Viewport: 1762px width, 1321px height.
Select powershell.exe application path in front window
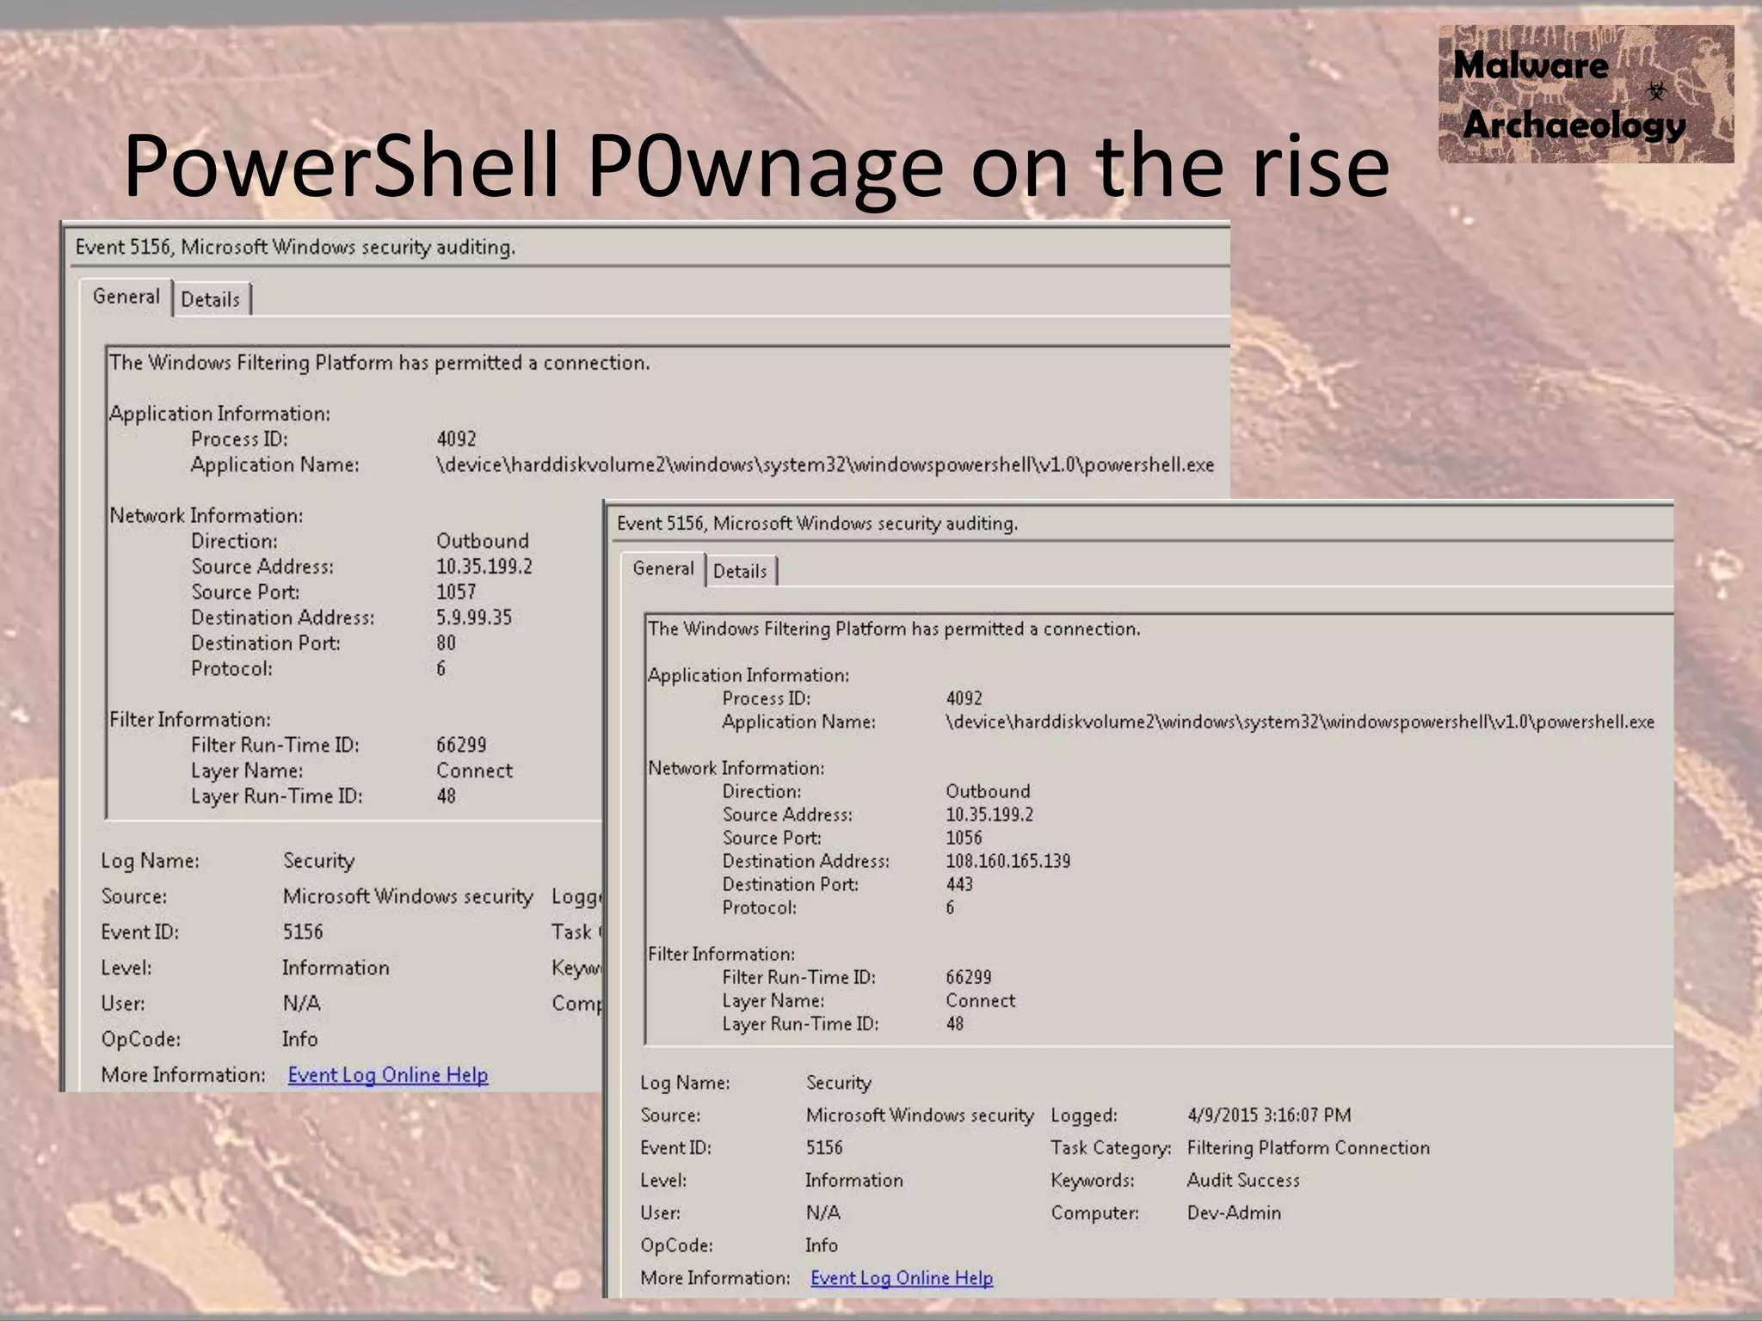(x=1300, y=722)
